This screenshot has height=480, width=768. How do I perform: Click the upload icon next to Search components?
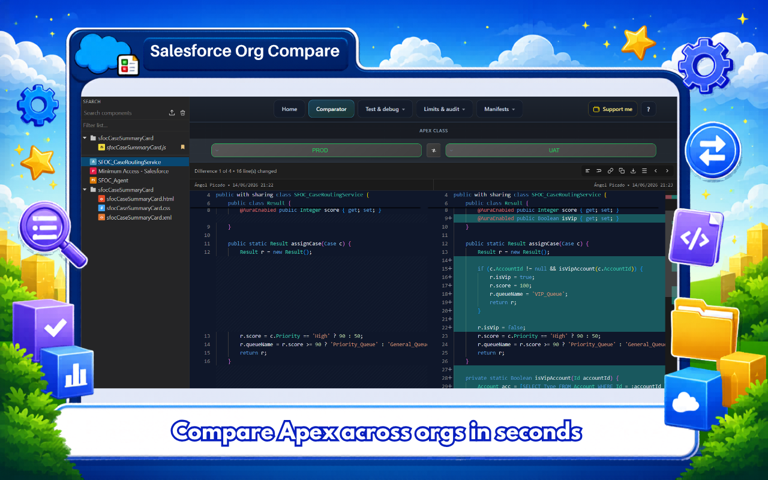click(172, 113)
